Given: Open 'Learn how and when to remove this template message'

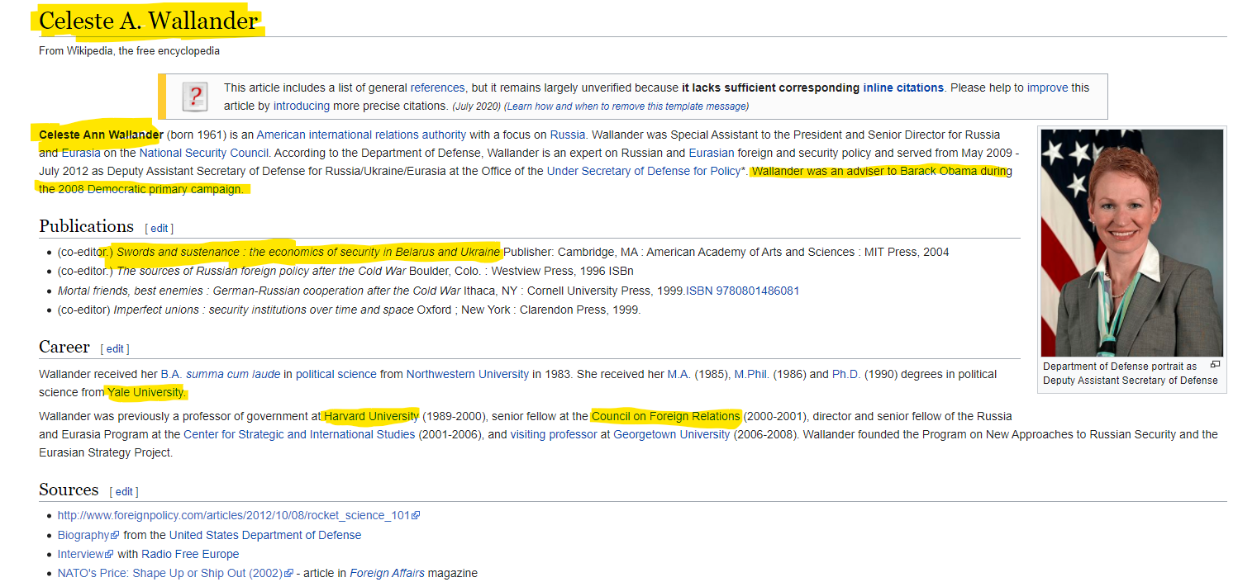Looking at the screenshot, I should 626,106.
